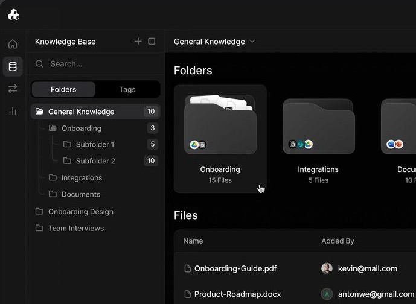This screenshot has height=304, width=416.
Task: Sort by the Added By column header
Action: [338, 241]
